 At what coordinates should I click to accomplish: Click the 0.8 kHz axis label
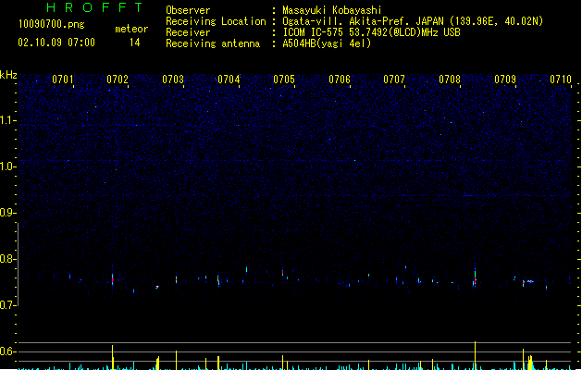(7, 259)
